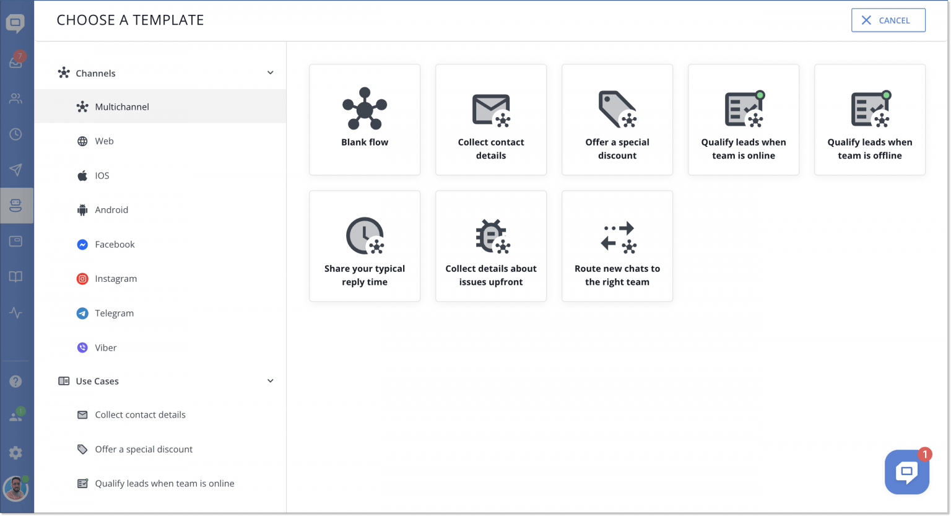View chat history via the clock icon
The width and height of the screenshot is (951, 516).
[x=15, y=134]
